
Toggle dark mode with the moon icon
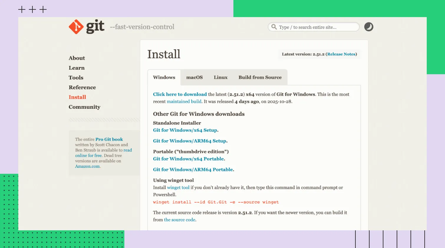click(369, 27)
